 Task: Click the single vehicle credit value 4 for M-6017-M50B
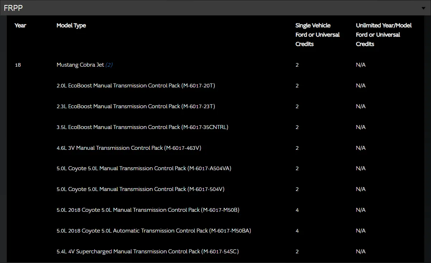tap(297, 210)
